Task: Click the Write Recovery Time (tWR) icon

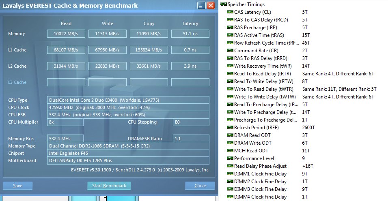Action: click(x=230, y=66)
